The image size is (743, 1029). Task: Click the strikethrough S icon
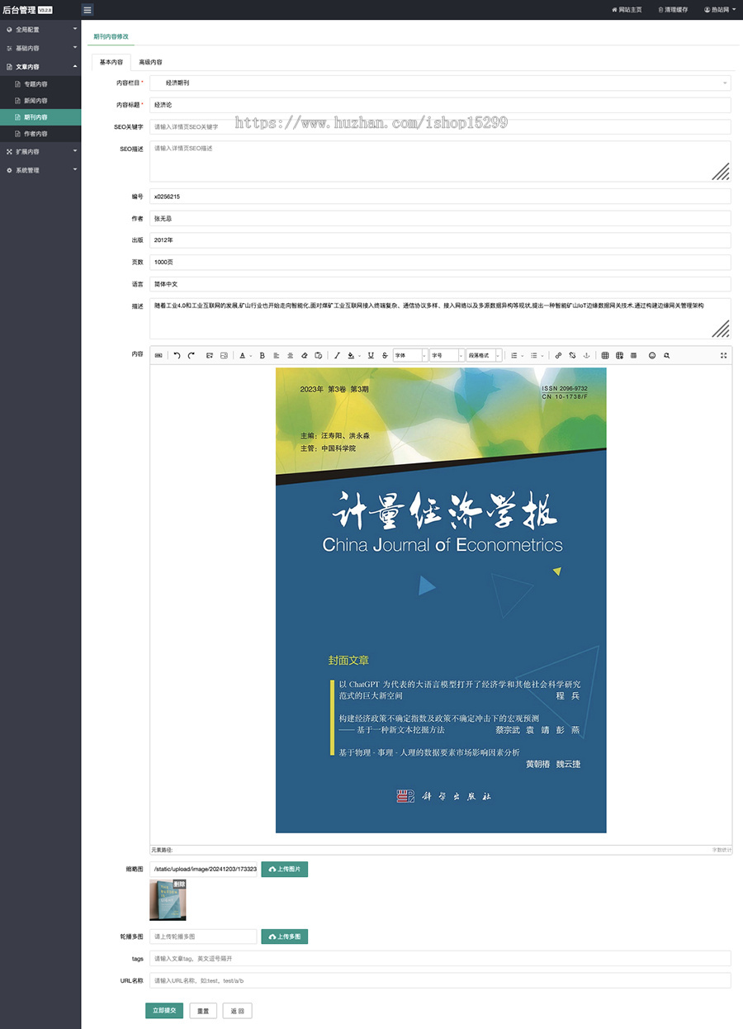385,355
